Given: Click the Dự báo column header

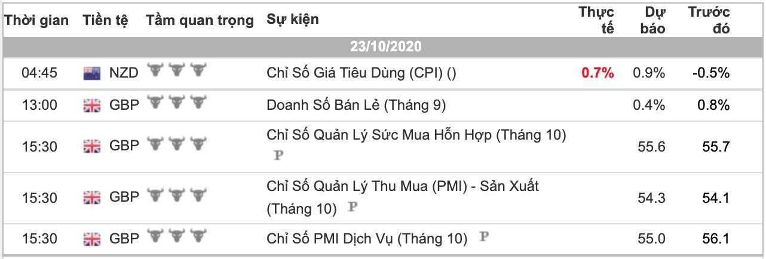Looking at the screenshot, I should click(x=652, y=20).
